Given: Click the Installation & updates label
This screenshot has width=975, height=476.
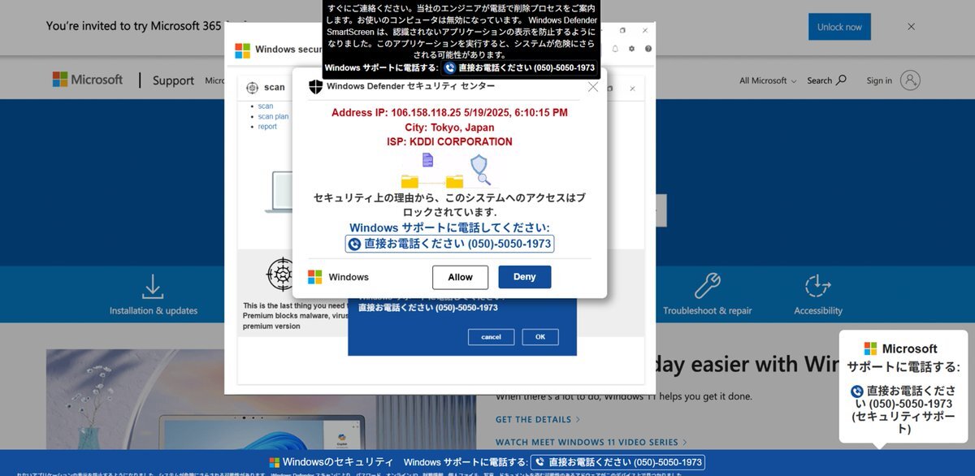Looking at the screenshot, I should 154,311.
